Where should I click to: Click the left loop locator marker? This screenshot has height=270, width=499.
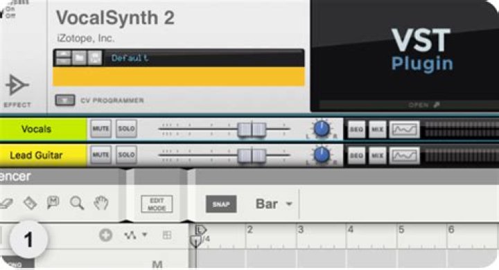tap(200, 230)
